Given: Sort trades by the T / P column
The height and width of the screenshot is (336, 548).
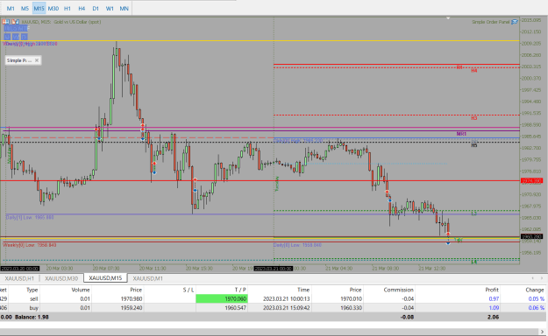Looking at the screenshot, I should point(240,290).
